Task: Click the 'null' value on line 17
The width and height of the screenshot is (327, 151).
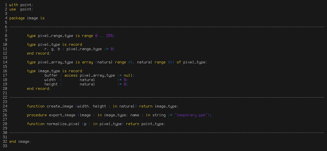Action: coord(128,75)
